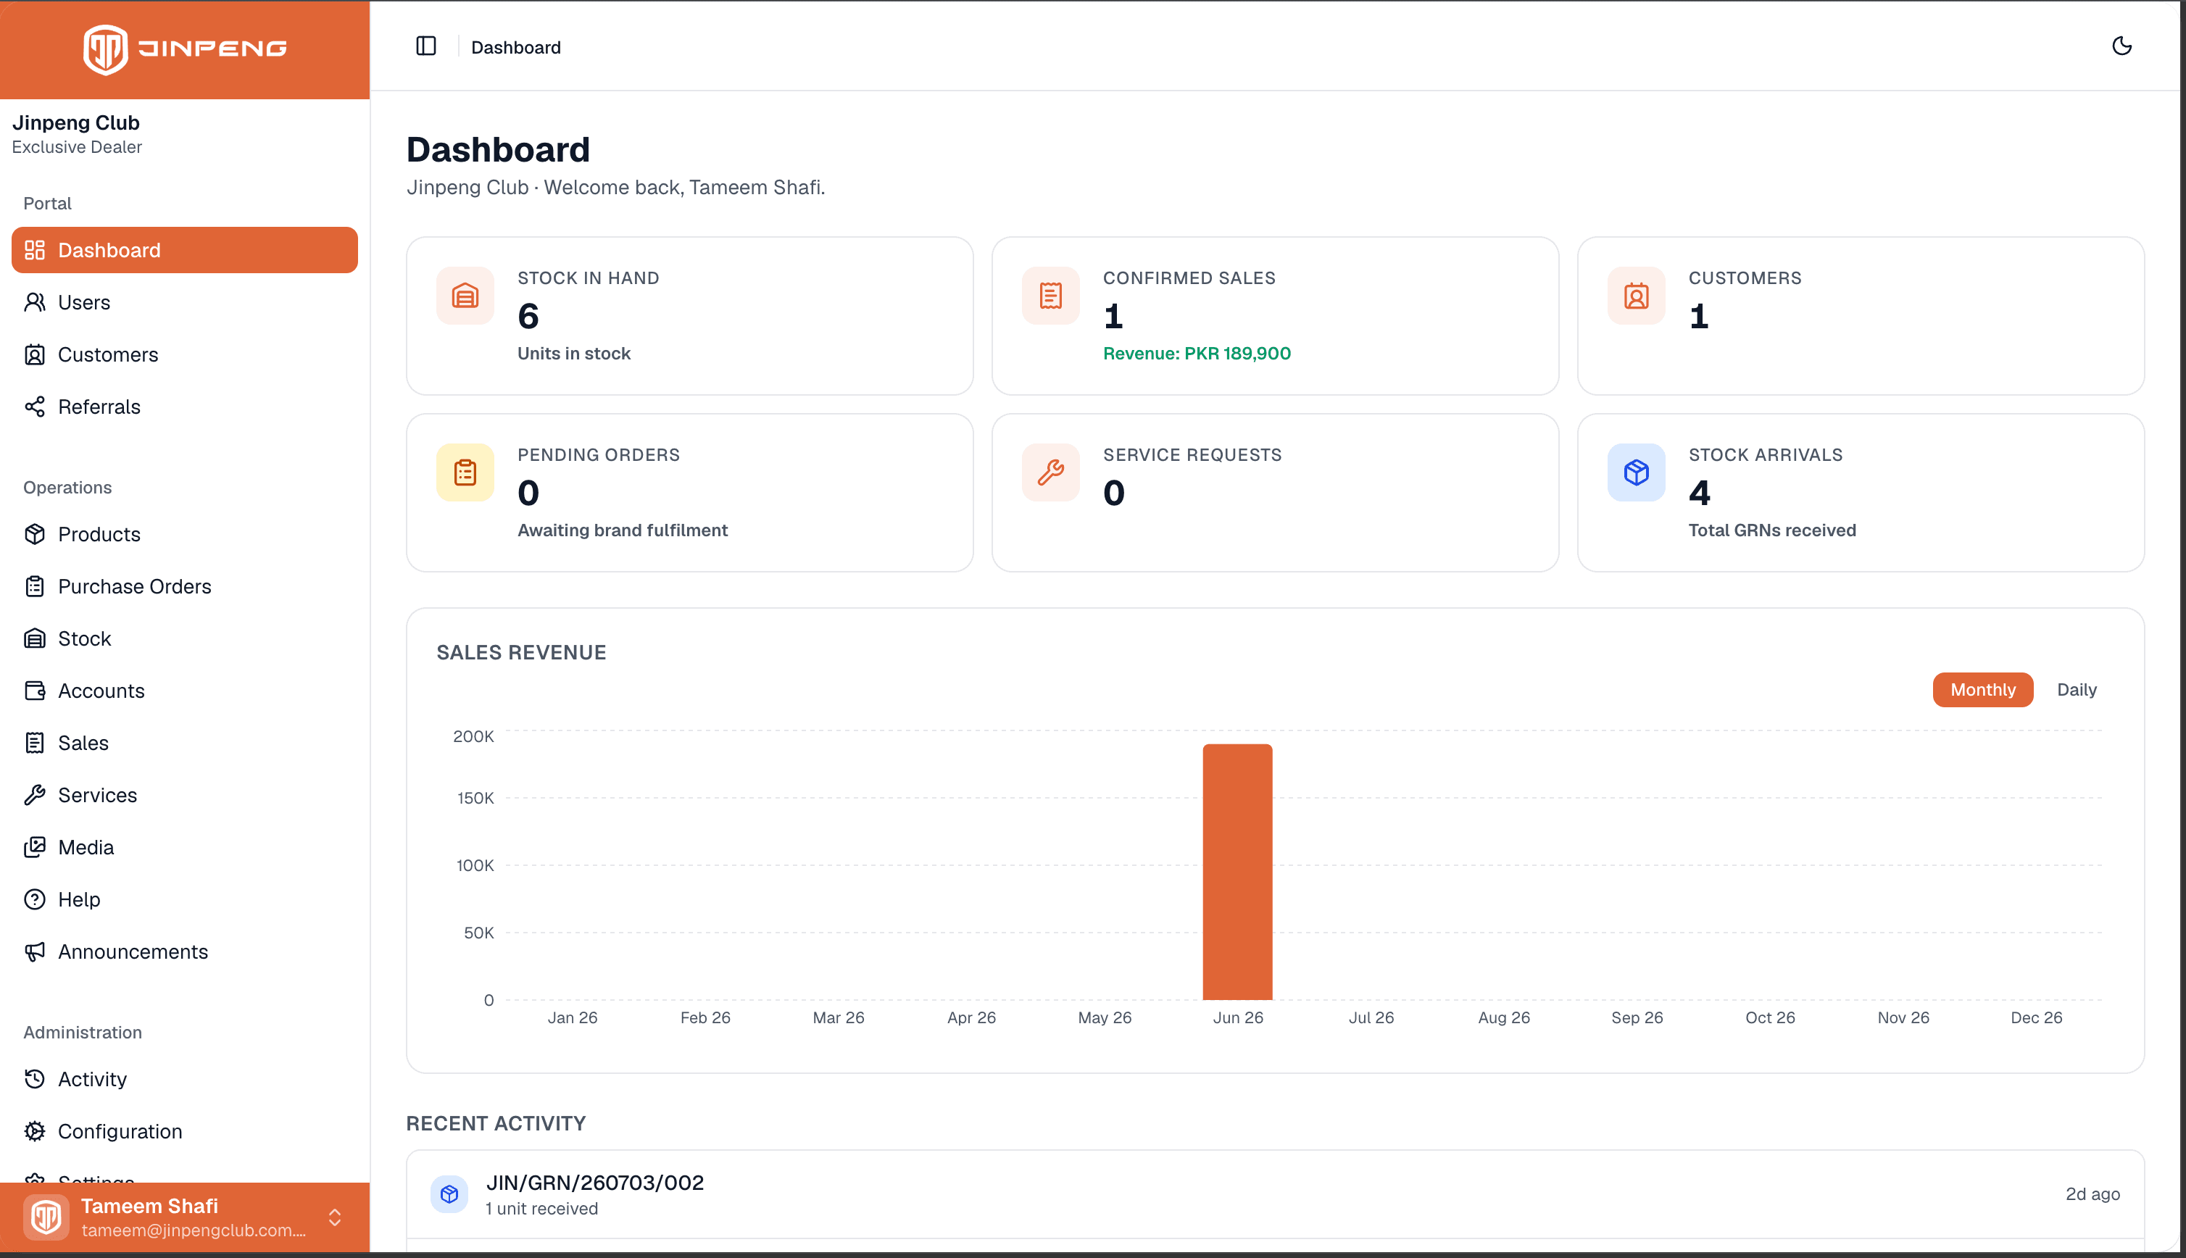Click the tameem@jinpengclub.com email text
This screenshot has height=1258, width=2186.
pos(194,1230)
